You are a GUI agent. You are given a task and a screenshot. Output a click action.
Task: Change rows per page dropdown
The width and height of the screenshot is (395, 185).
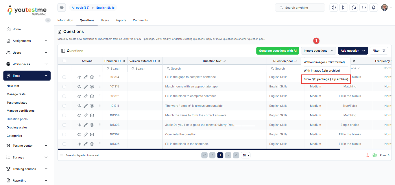(246, 155)
